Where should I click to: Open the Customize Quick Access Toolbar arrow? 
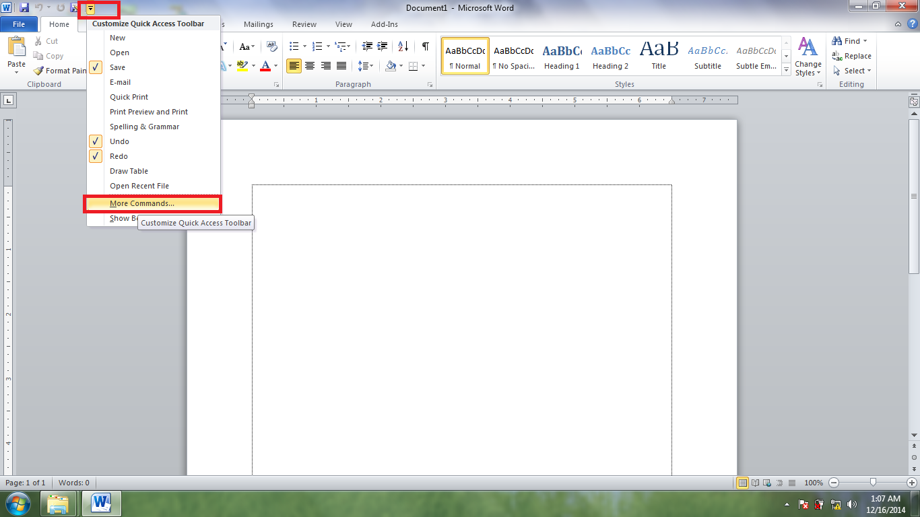(90, 8)
